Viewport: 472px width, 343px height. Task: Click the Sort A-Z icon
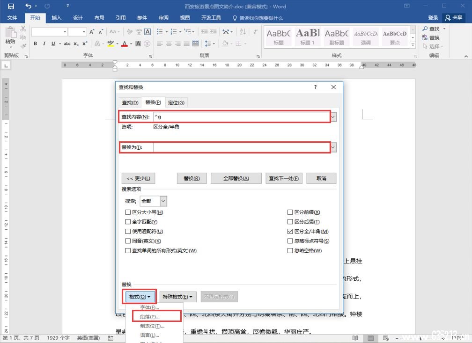(243, 32)
